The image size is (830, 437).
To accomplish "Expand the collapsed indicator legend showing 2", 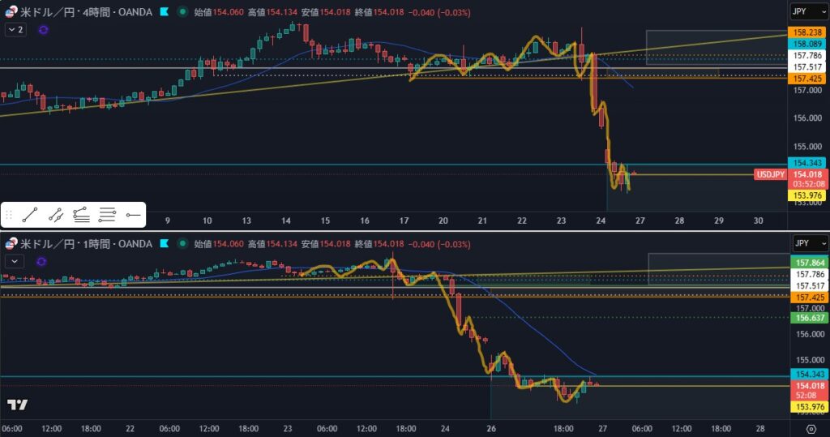I will 15,29.
